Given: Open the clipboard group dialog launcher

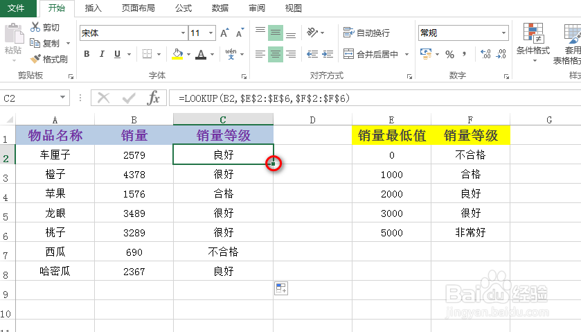Looking at the screenshot, I should [71, 76].
